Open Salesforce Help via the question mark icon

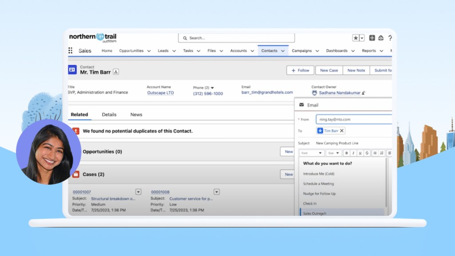390,38
